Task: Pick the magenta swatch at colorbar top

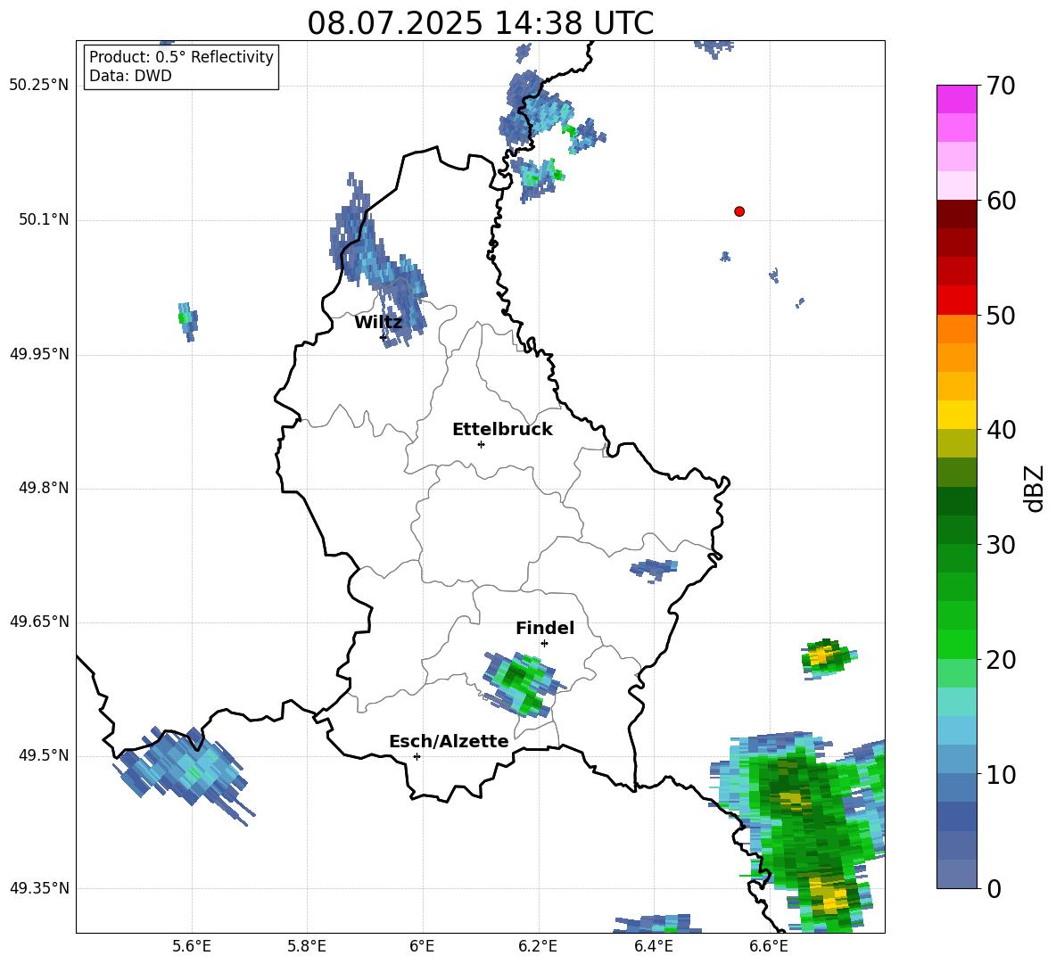Action: pos(956,99)
